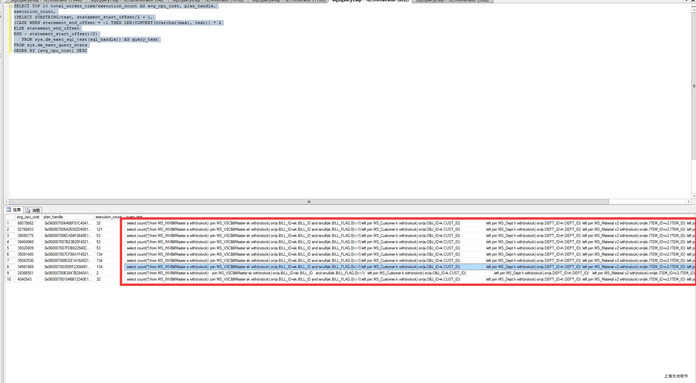Open the 结果 results grid tab
The image size is (696, 383).
(x=14, y=210)
